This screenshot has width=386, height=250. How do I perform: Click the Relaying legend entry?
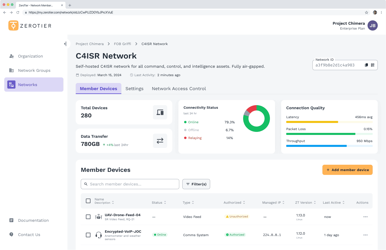[193, 138]
